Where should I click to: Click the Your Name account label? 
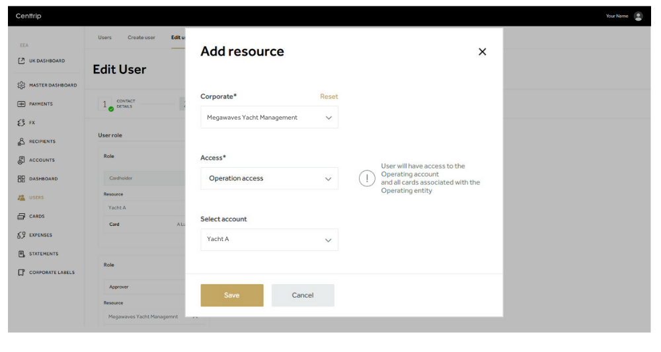pyautogui.click(x=617, y=16)
